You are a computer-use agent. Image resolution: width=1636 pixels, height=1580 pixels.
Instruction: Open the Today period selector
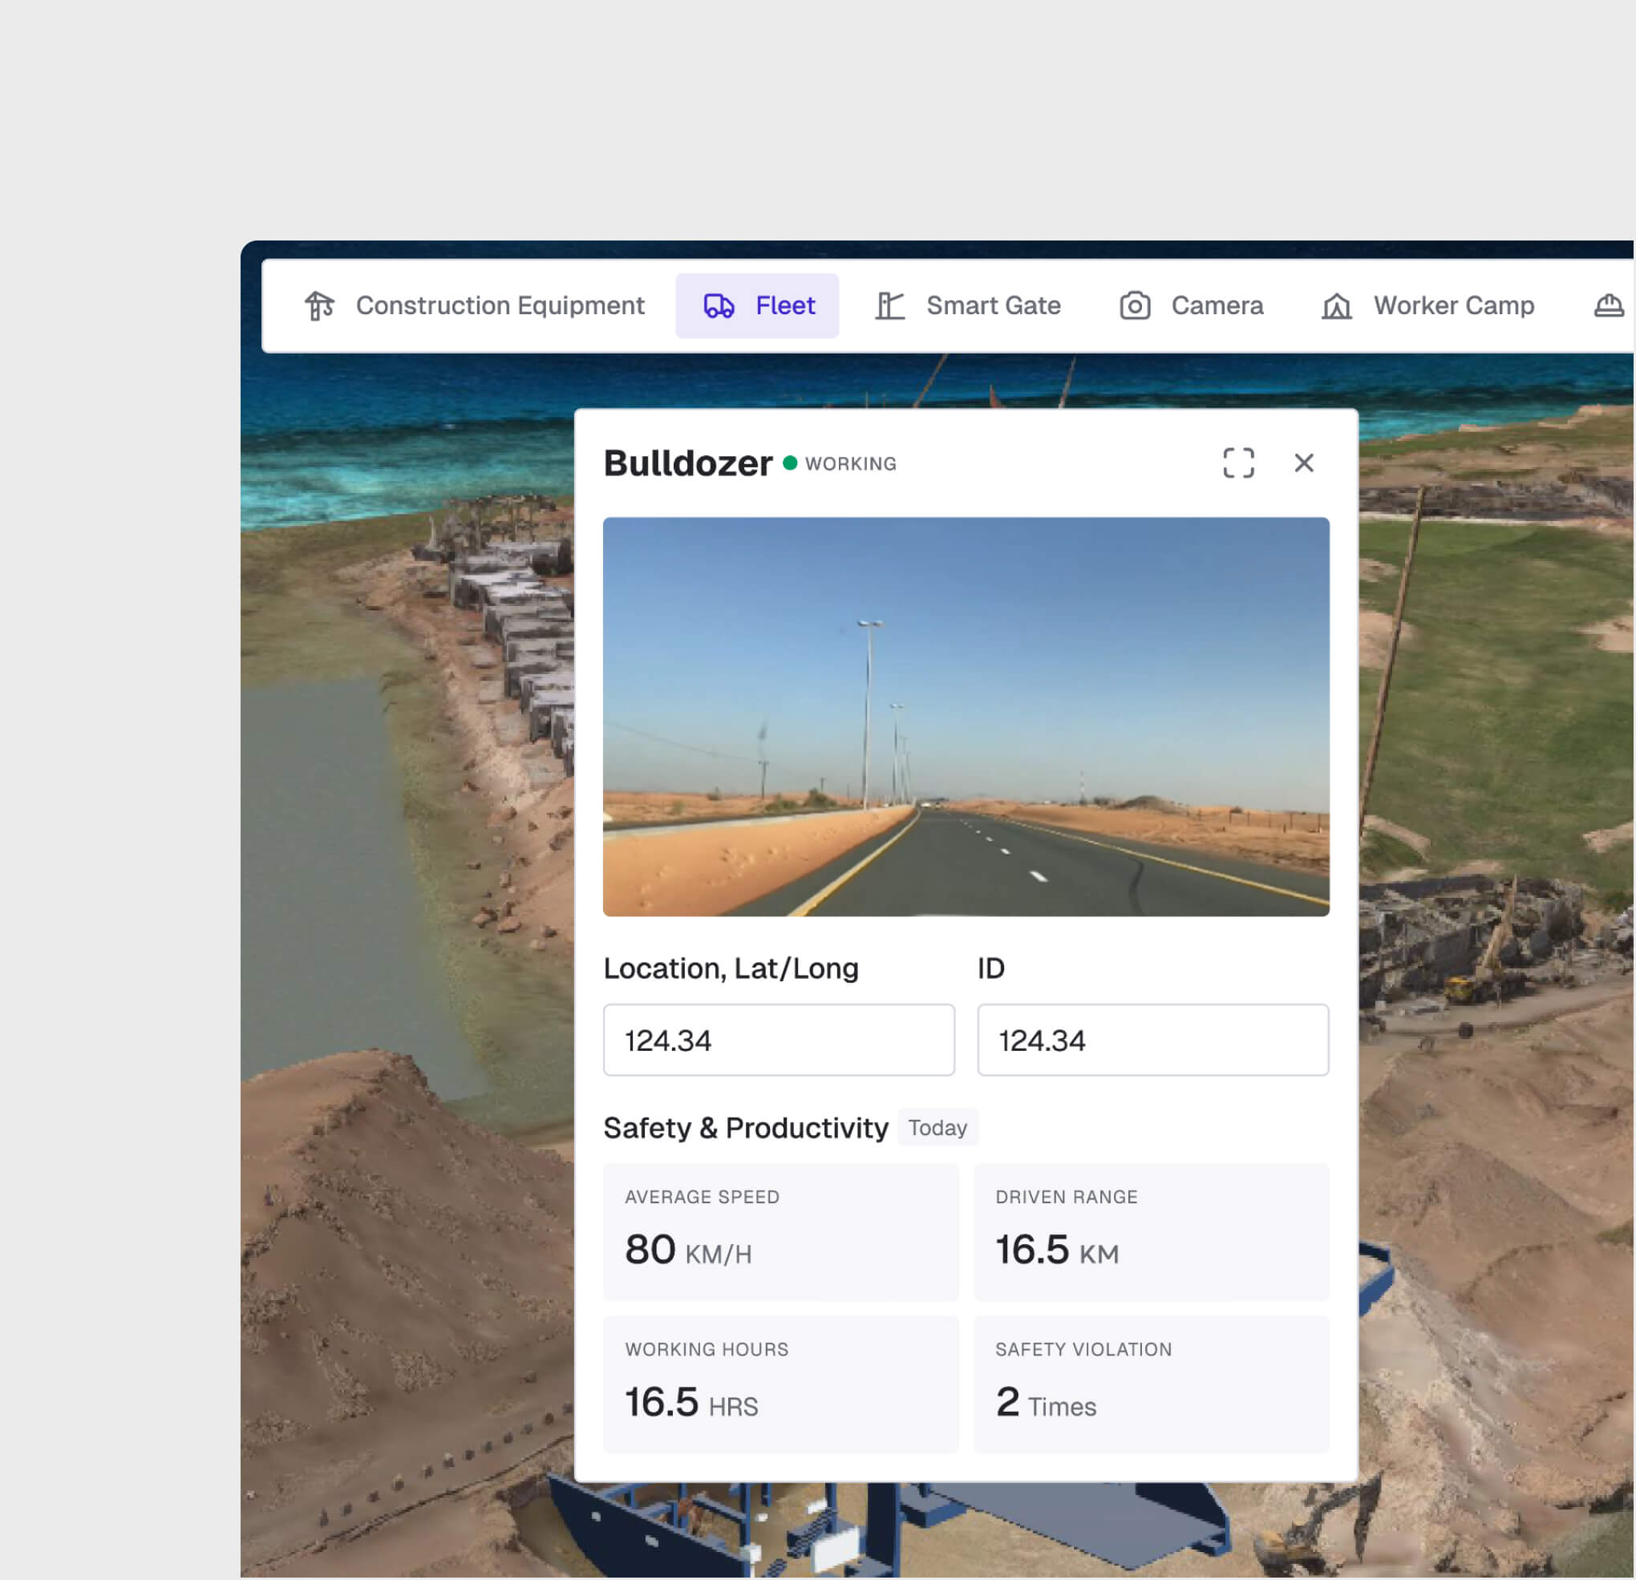[937, 1128]
